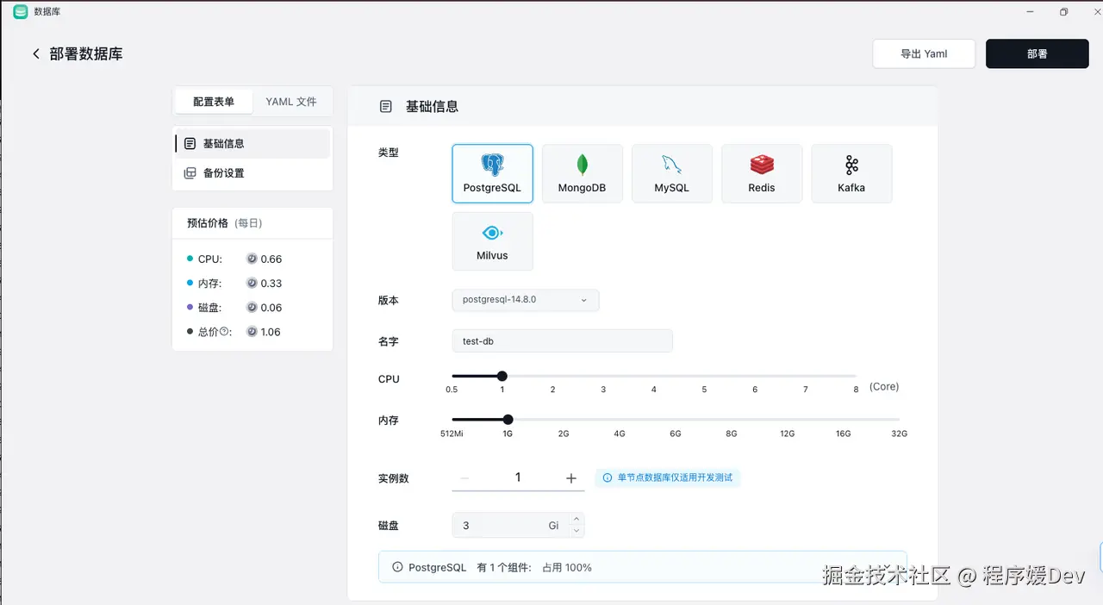
Task: Select the MongoDB database type card
Action: click(583, 173)
